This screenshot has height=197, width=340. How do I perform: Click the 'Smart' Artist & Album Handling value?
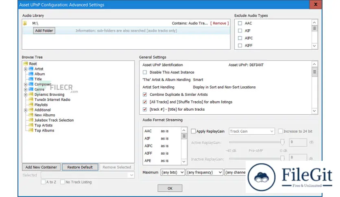click(198, 80)
